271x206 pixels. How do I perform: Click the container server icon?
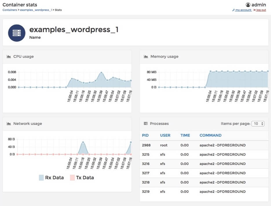coord(17,33)
